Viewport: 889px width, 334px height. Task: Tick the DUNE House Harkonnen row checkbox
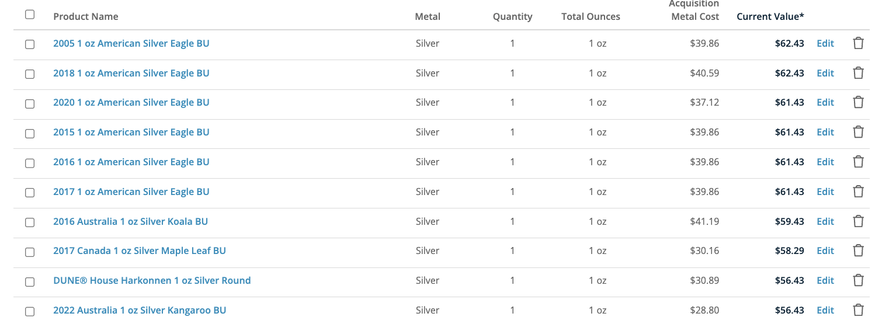click(30, 281)
